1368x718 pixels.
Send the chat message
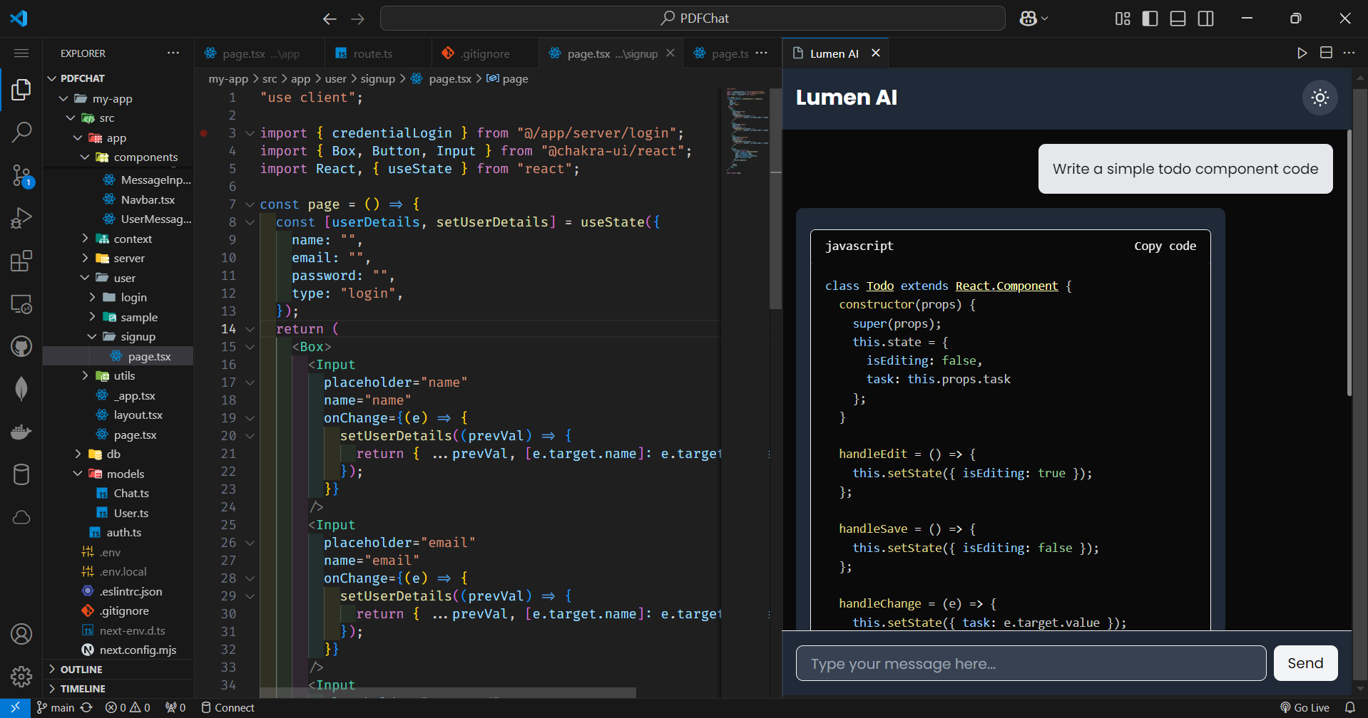point(1305,663)
